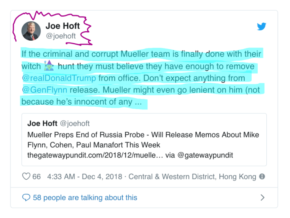Click the Twitter bird logo
The width and height of the screenshot is (290, 218).
[262, 27]
